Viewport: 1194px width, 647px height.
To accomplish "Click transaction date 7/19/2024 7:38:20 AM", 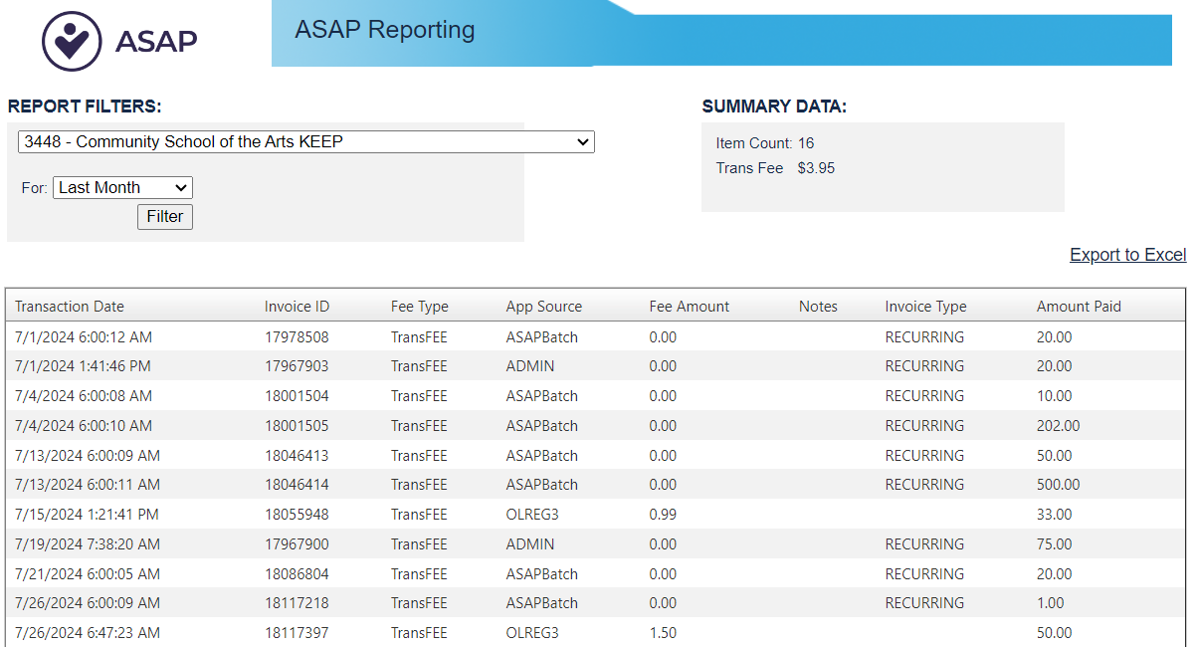I will coord(88,544).
